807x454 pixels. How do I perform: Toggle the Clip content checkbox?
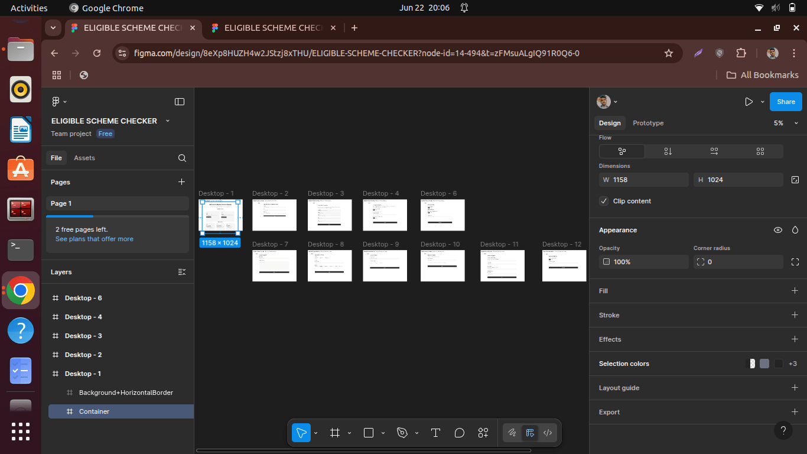pyautogui.click(x=604, y=201)
